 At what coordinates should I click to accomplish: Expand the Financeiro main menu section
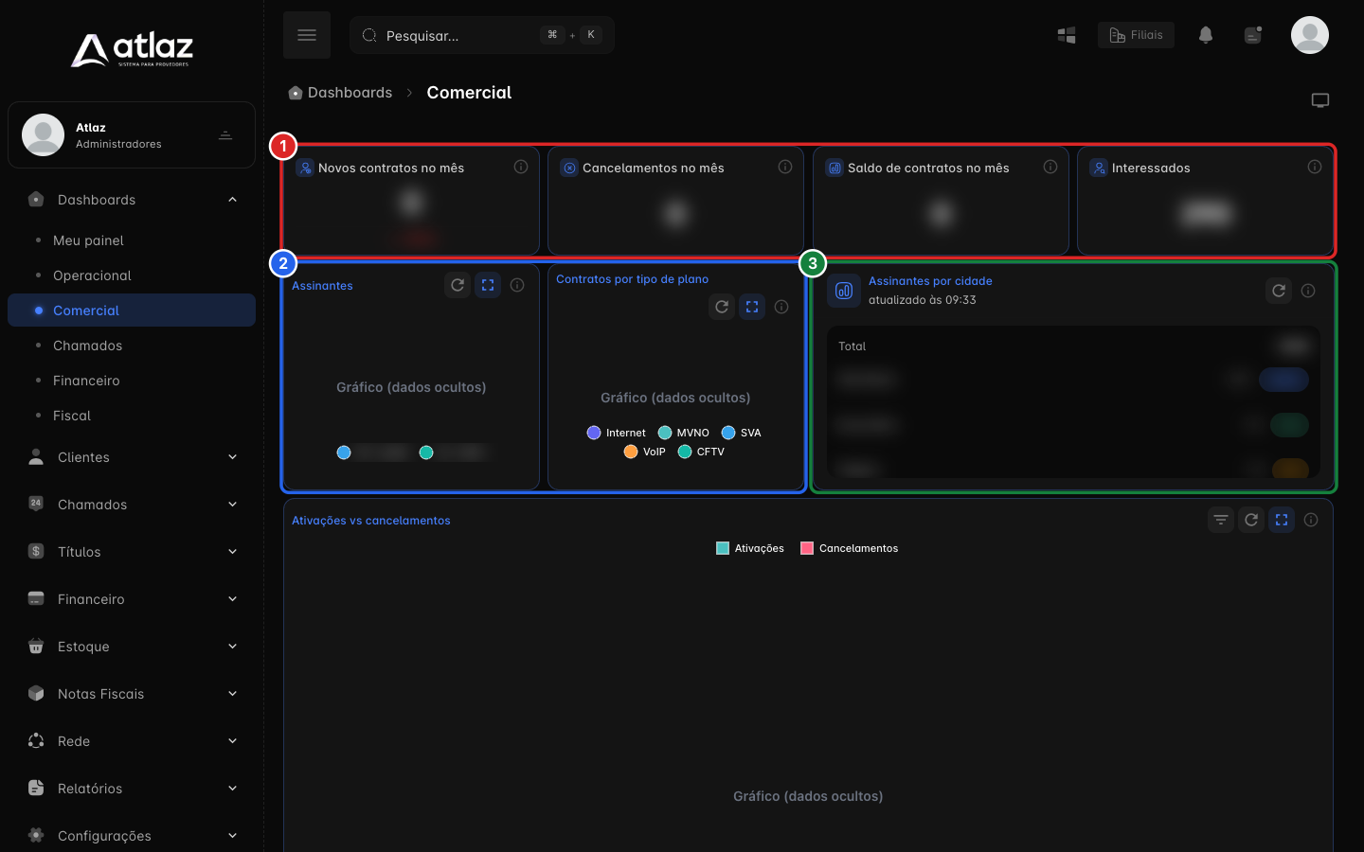click(x=132, y=599)
